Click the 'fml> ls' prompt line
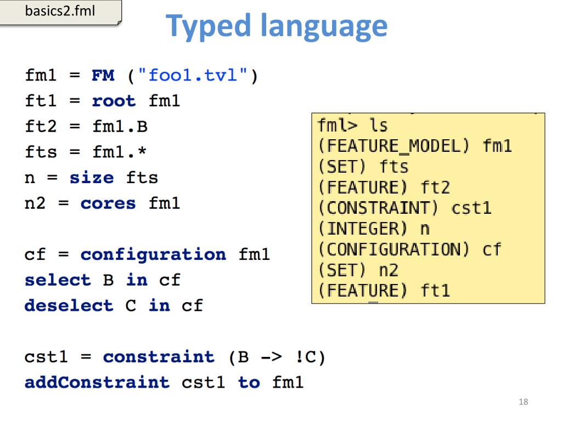This screenshot has height=421, width=562. coord(353,126)
